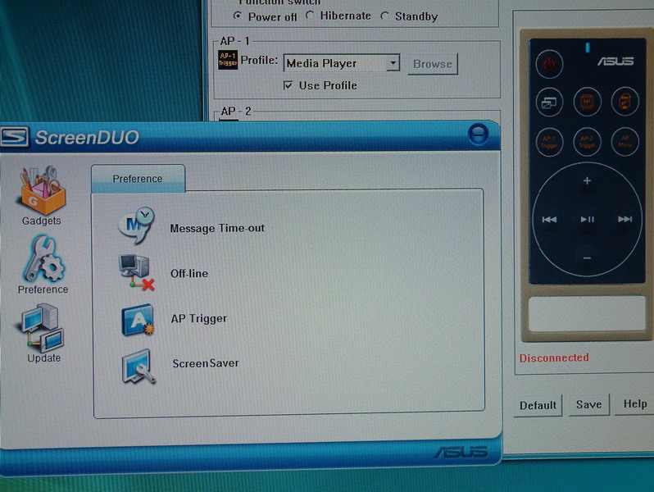Image resolution: width=654 pixels, height=492 pixels.
Task: Click the Default button
Action: (x=538, y=405)
